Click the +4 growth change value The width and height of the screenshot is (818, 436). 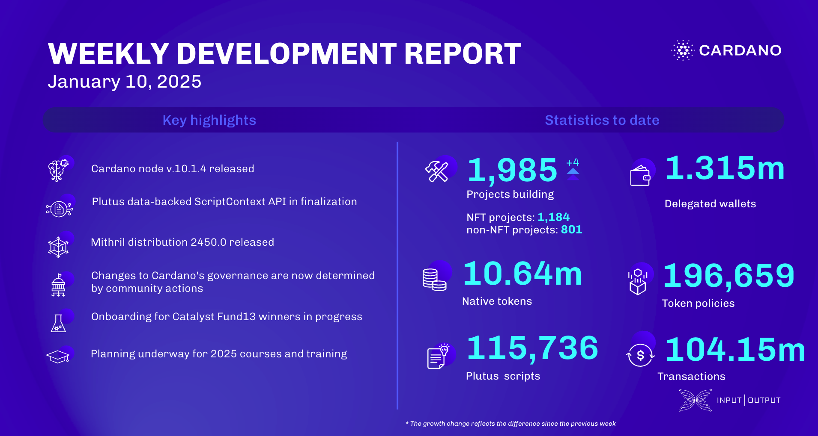[x=573, y=162]
